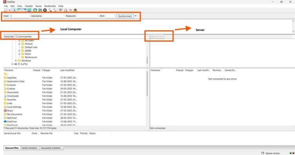Expand the panka folder in tree
This screenshot has height=155, width=295.
(19, 51)
